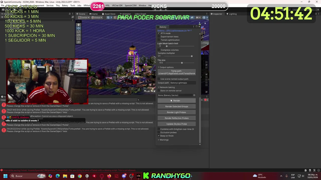Open the Center pivot dropdown
Viewport: 321px width, 180px height.
[84, 17]
